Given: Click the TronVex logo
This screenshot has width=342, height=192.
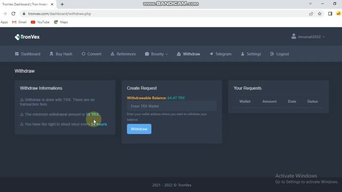Looking at the screenshot, I should coord(27,37).
